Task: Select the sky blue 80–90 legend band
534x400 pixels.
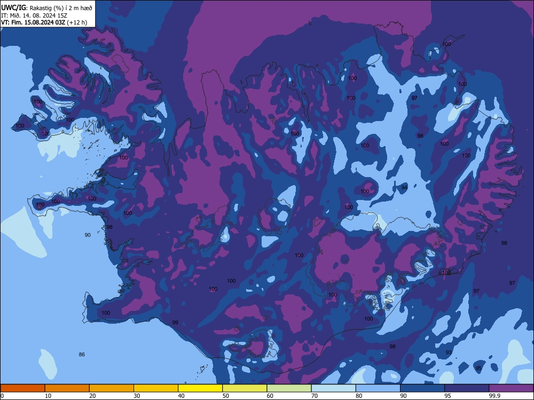Action: [378, 388]
